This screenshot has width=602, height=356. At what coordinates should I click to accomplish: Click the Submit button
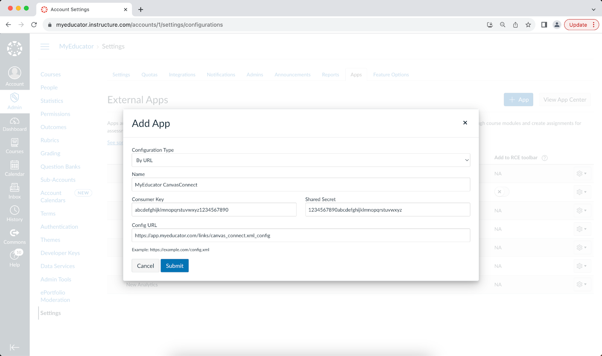pos(175,265)
